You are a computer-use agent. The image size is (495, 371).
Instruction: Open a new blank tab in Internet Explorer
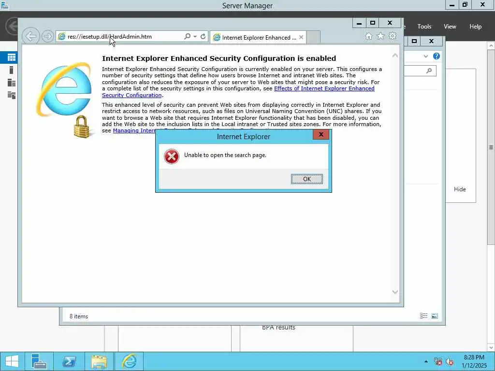(x=313, y=38)
